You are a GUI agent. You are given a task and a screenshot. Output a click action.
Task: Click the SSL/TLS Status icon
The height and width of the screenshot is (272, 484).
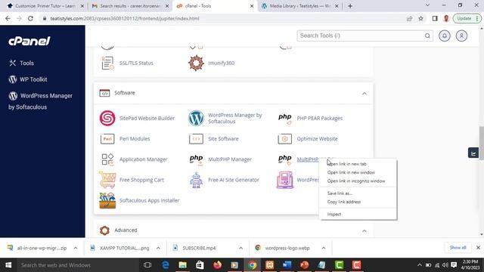coord(107,63)
